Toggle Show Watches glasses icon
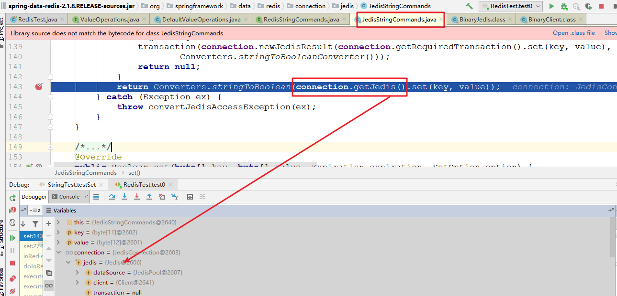This screenshot has height=296, width=617. tap(48, 285)
